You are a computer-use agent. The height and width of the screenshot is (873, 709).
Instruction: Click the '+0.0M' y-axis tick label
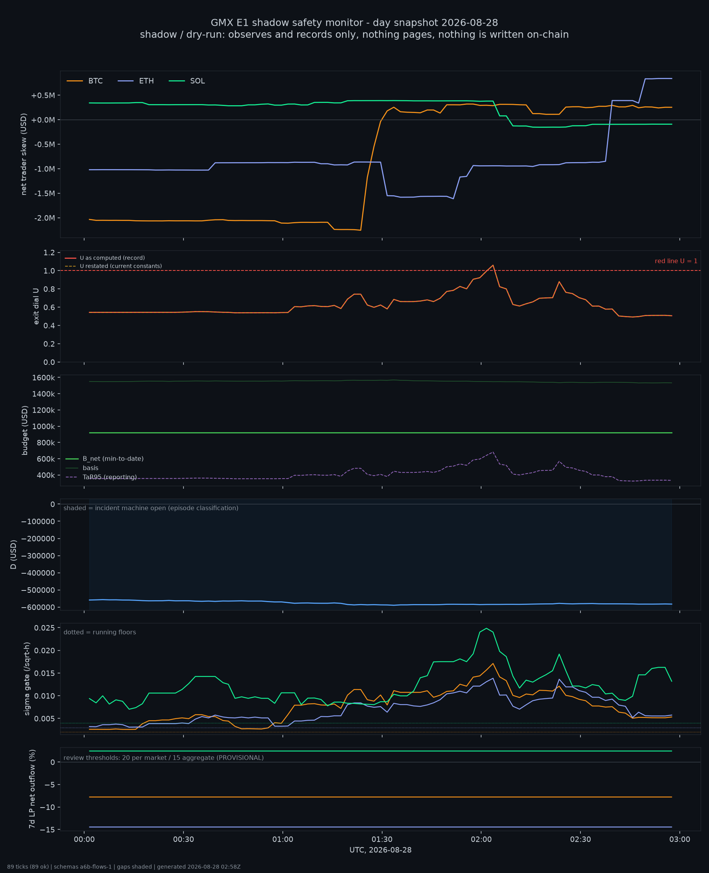tap(43, 120)
